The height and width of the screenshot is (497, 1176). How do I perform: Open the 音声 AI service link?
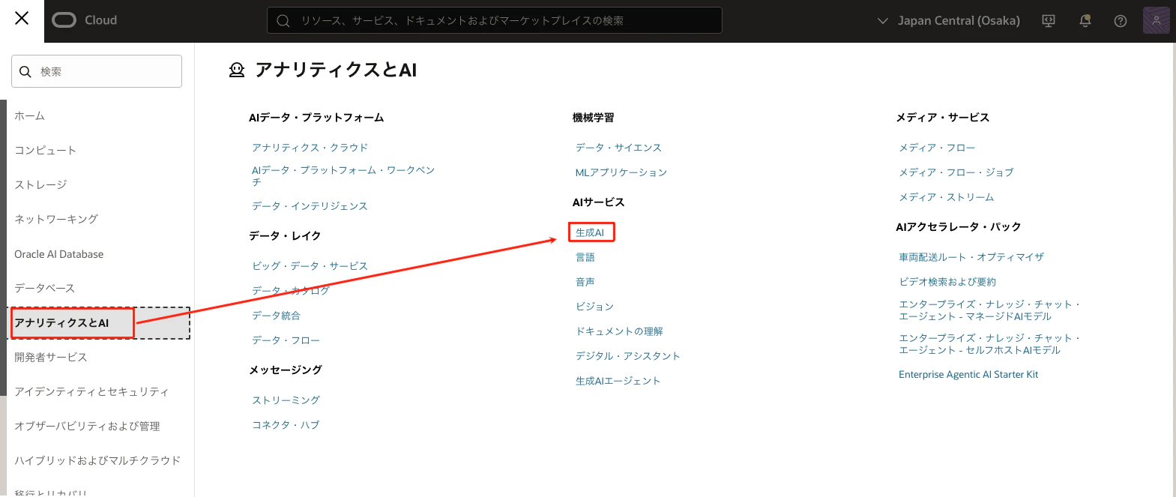tap(585, 282)
